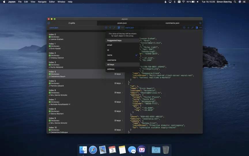Open the left pane's ellipsis dropdown

point(122,28)
